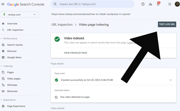Click the Sitemaps icon
The image size is (180, 111).
(3, 85)
